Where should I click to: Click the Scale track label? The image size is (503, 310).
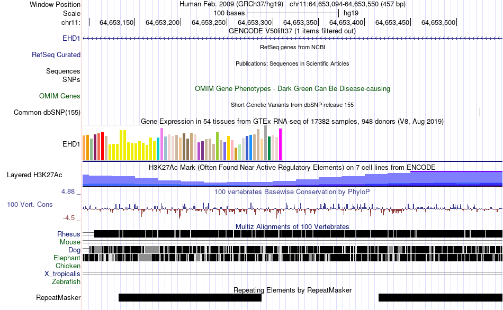[x=71, y=13]
